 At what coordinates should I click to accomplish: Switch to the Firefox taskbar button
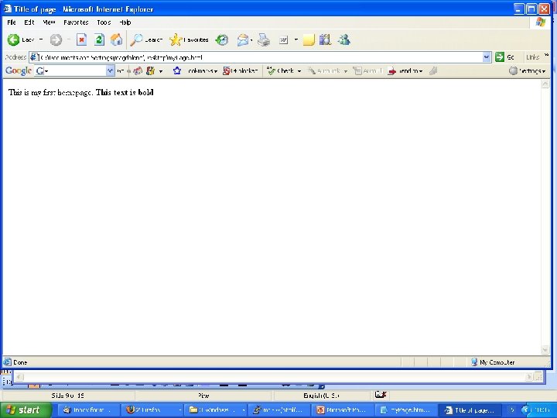152,410
